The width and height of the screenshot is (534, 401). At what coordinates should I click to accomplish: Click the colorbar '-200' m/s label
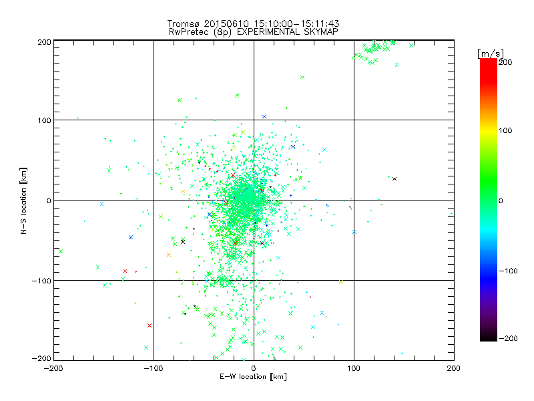(508, 338)
